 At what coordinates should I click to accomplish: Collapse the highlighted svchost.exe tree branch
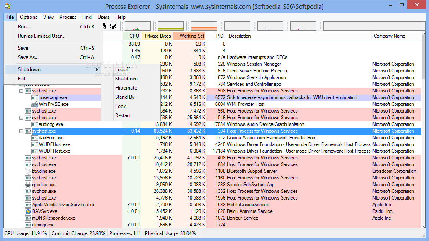coord(20,131)
